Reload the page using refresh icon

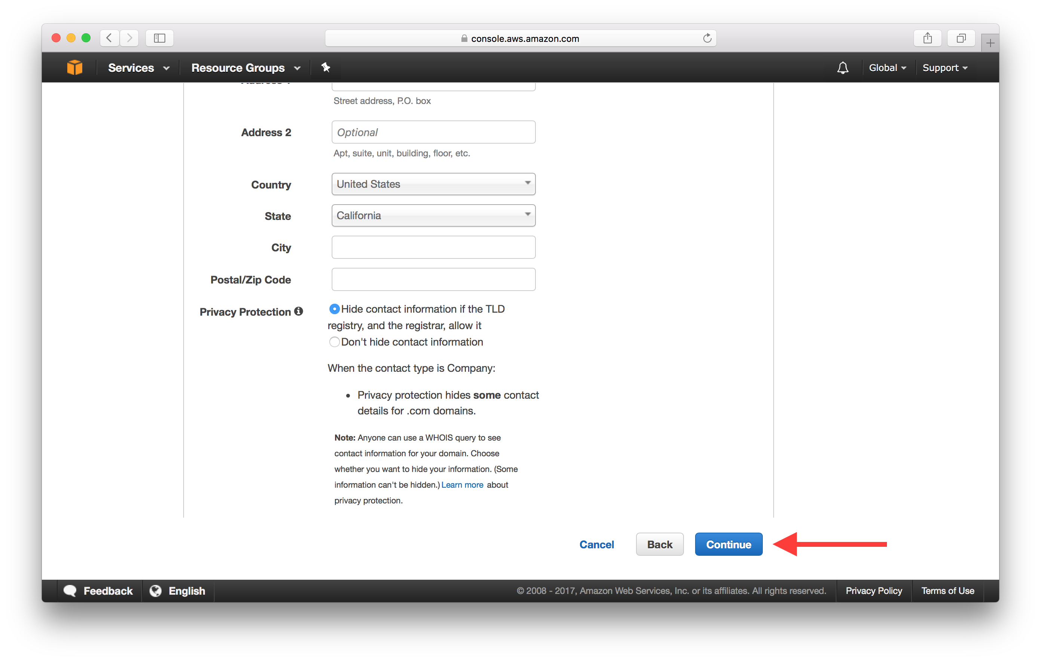[x=707, y=39]
